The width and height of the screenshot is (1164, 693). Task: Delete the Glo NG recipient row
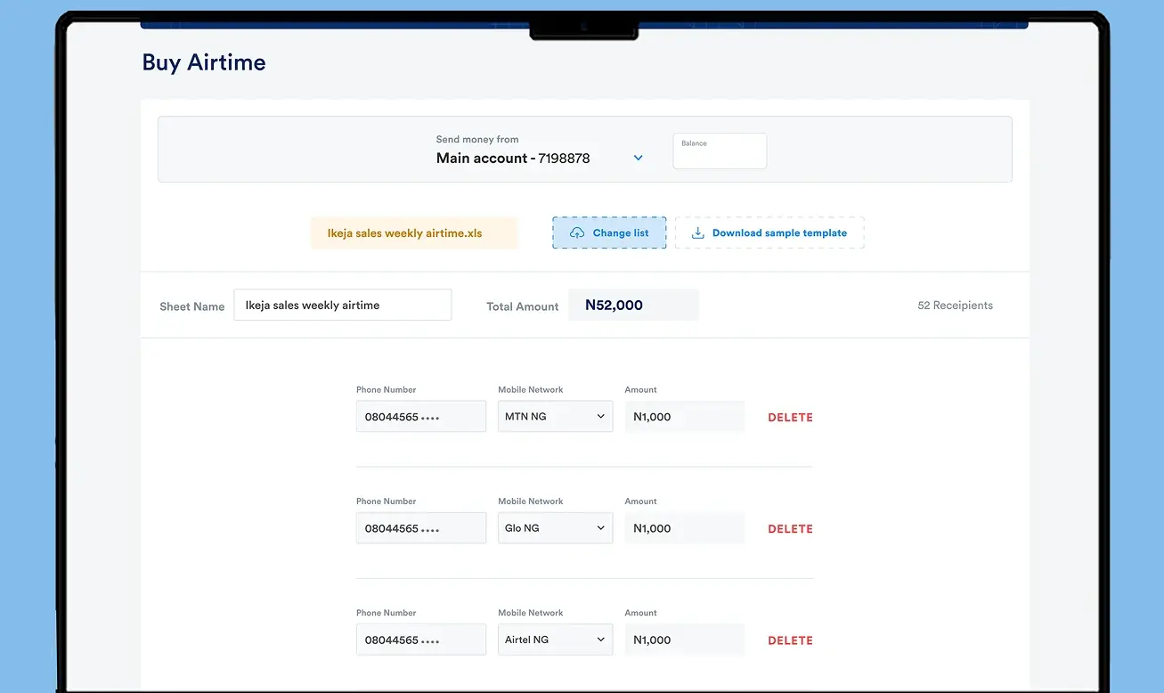[790, 528]
